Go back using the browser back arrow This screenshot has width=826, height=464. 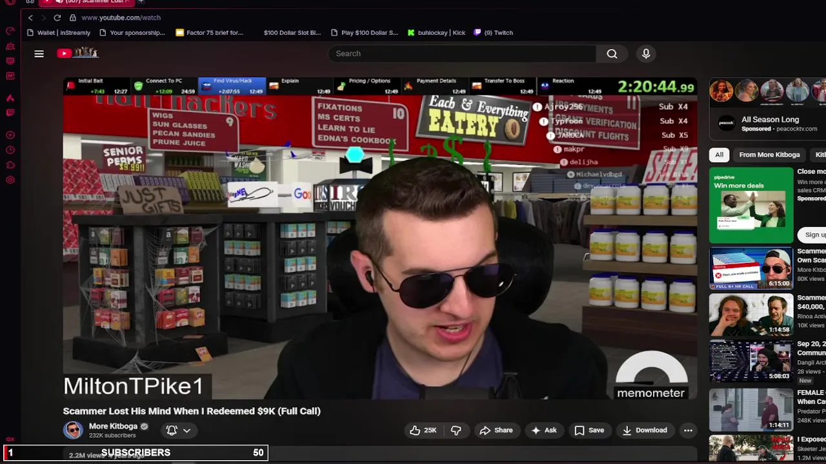[30, 17]
